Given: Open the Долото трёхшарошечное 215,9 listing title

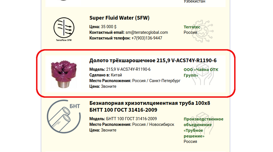Looking at the screenshot, I should coord(153,61).
